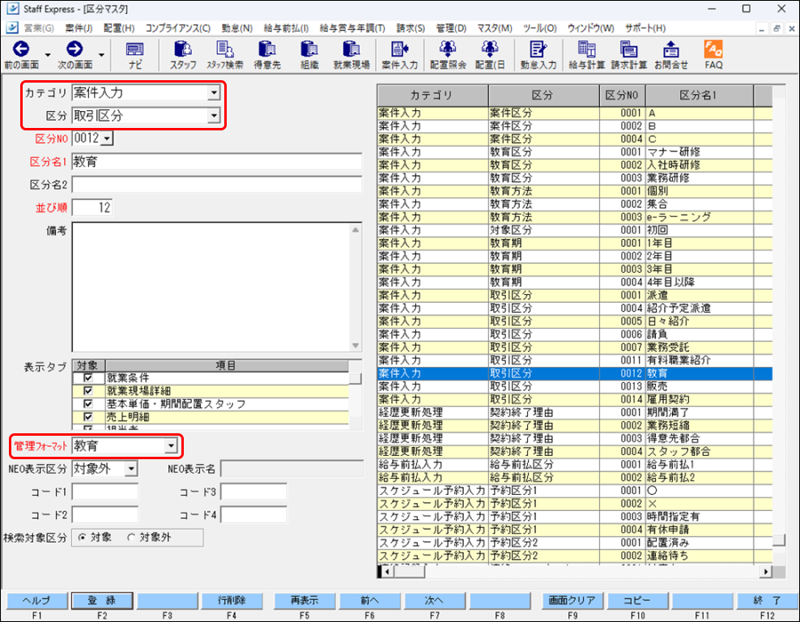800x622 pixels.
Task: Open the ナビ navigation icon
Action: tap(134, 54)
